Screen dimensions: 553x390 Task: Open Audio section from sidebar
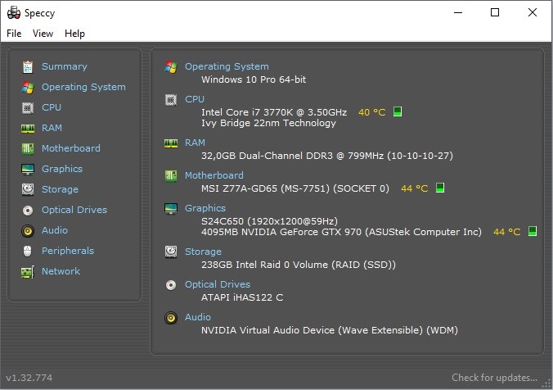tap(55, 230)
